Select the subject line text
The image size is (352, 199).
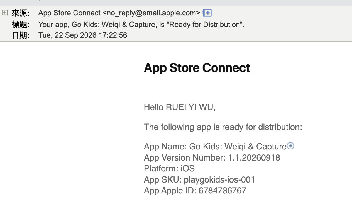(x=141, y=25)
